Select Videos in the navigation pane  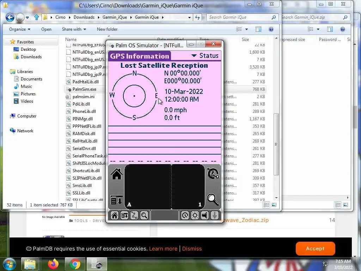27,101
